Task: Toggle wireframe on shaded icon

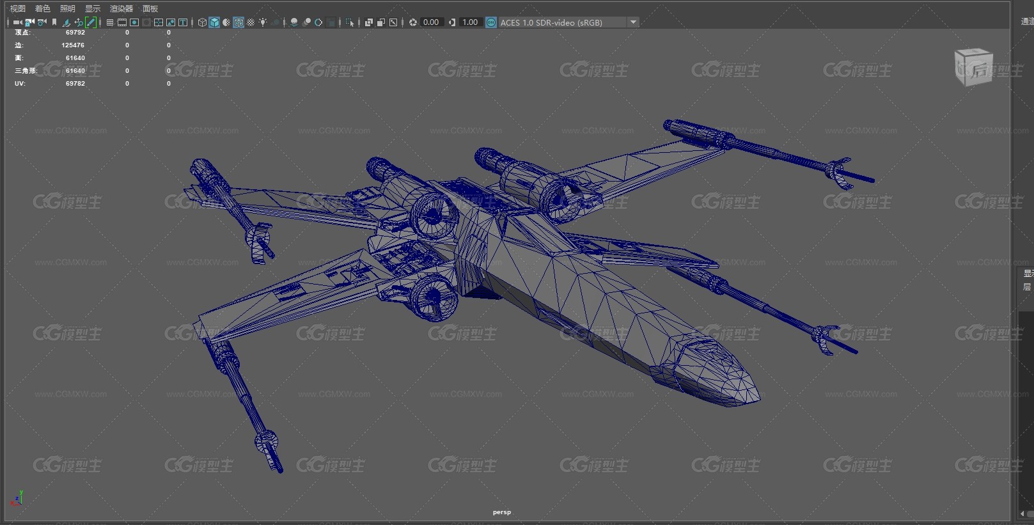Action: 239,22
